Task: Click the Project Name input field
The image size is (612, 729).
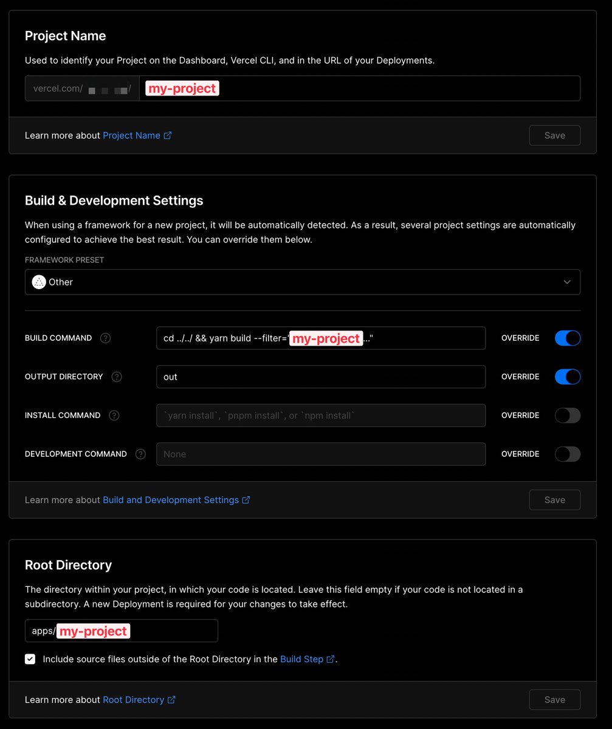Action: pyautogui.click(x=360, y=88)
